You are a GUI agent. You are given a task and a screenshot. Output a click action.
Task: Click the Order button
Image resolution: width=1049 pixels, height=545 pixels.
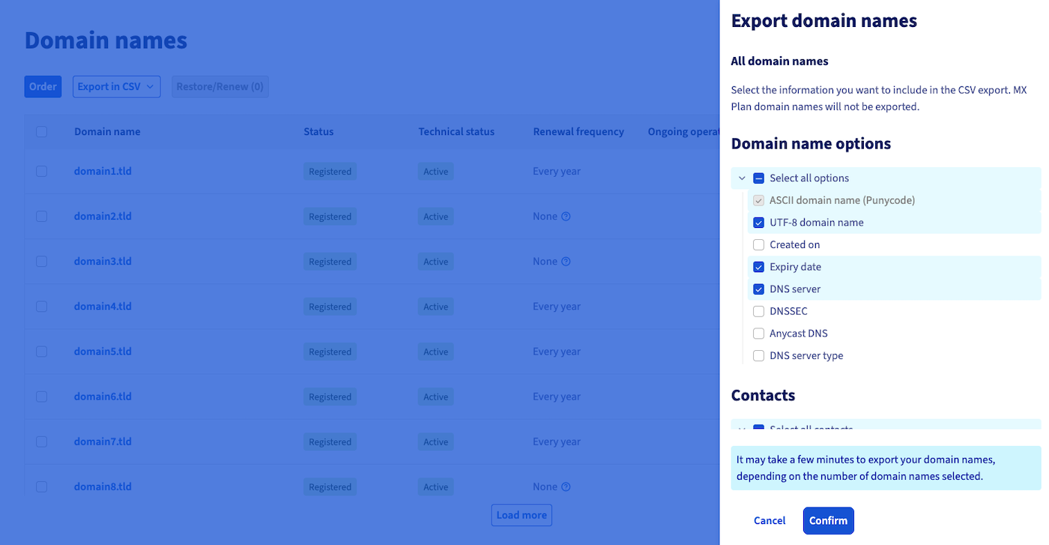43,86
